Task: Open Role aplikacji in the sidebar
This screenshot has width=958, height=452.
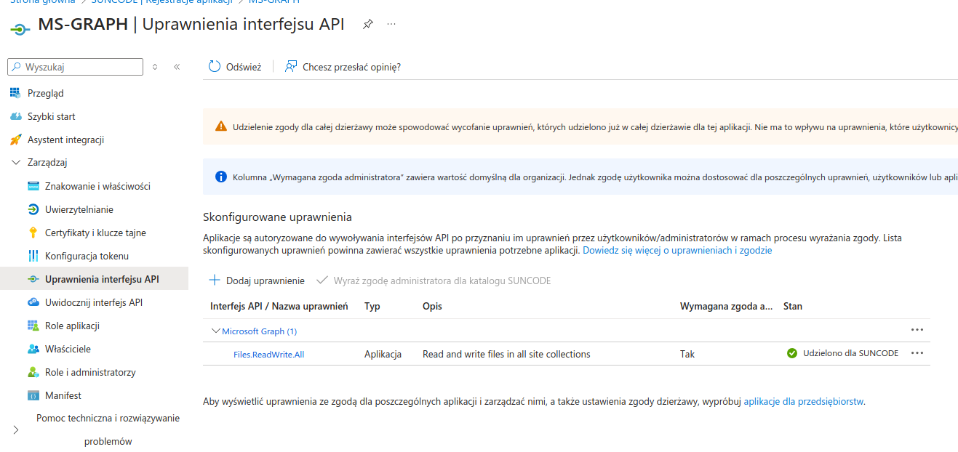Action: (x=72, y=326)
